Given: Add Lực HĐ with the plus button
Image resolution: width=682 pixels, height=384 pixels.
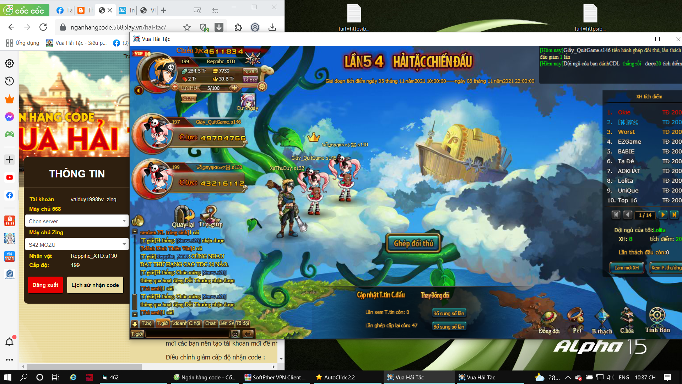Looking at the screenshot, I should click(x=234, y=87).
